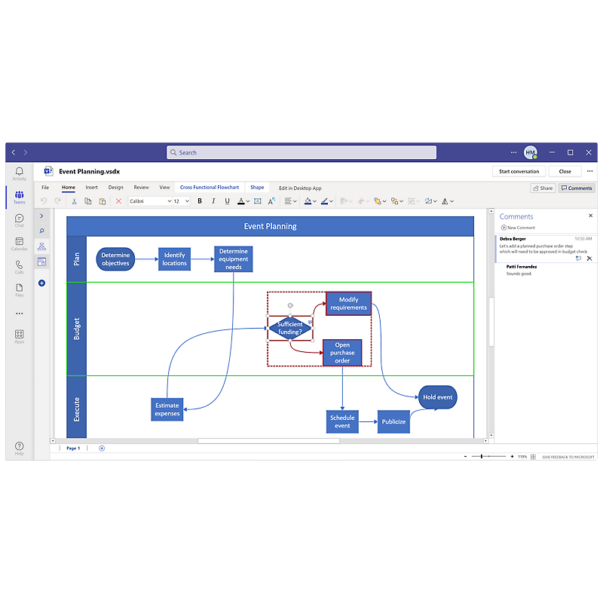Open Calls in the Teams sidebar
This screenshot has height=603, width=603.
(20, 267)
